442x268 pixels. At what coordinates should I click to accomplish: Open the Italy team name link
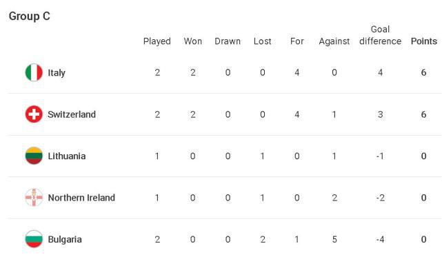pos(57,73)
